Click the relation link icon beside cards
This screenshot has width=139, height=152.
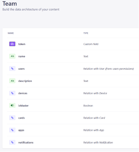[12, 118]
